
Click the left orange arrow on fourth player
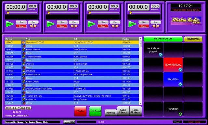click(154, 26)
